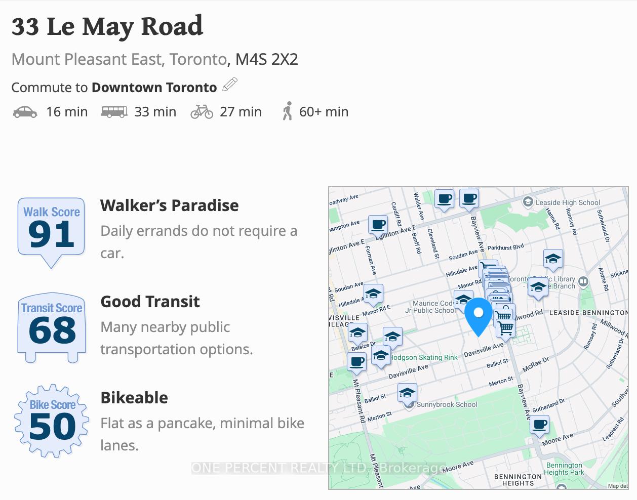
Task: Open the Walk Score 91 badge
Action: (51, 233)
